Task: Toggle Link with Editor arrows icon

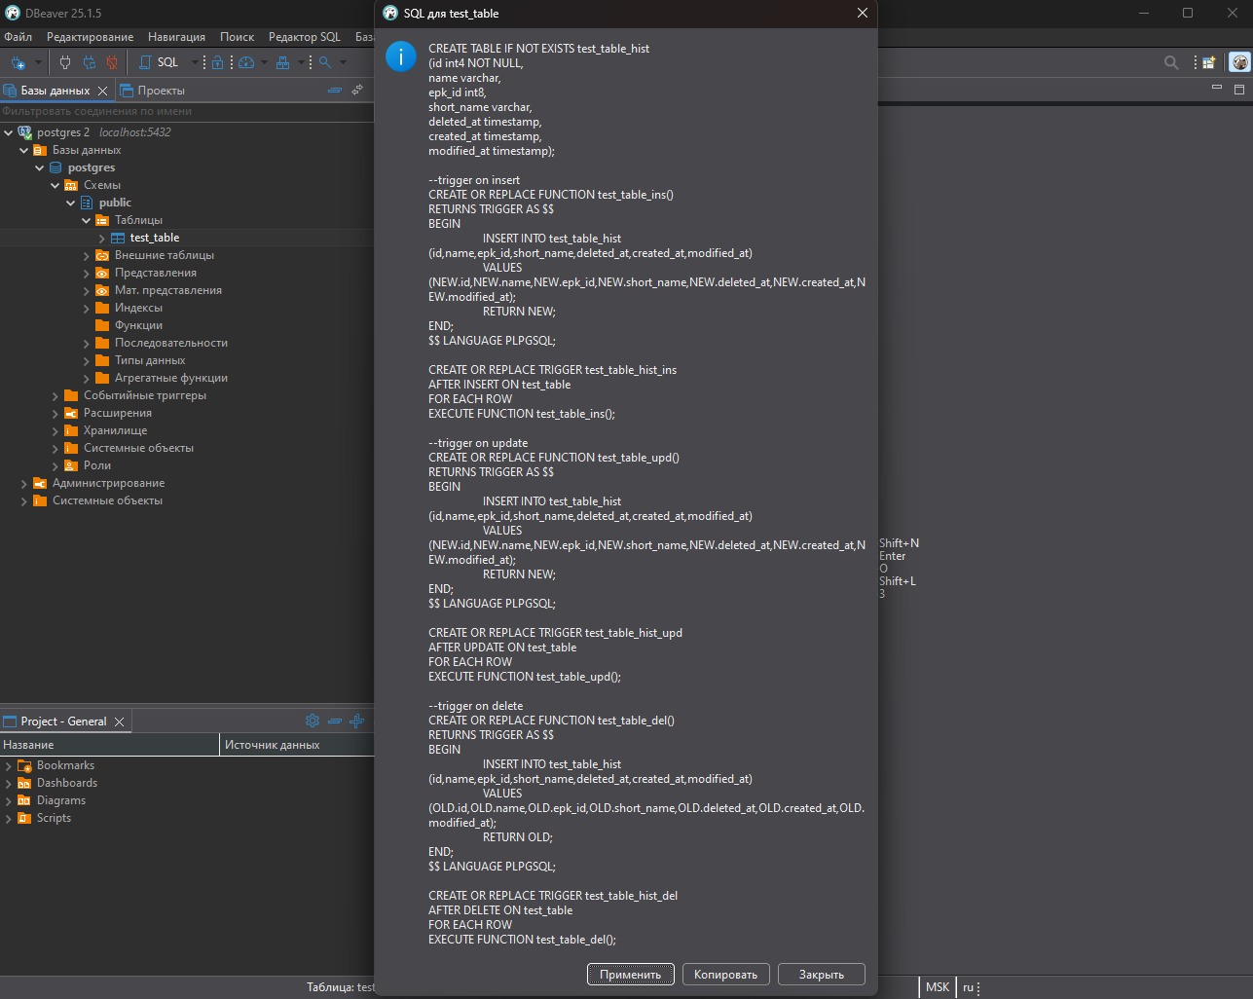Action: pos(357,91)
